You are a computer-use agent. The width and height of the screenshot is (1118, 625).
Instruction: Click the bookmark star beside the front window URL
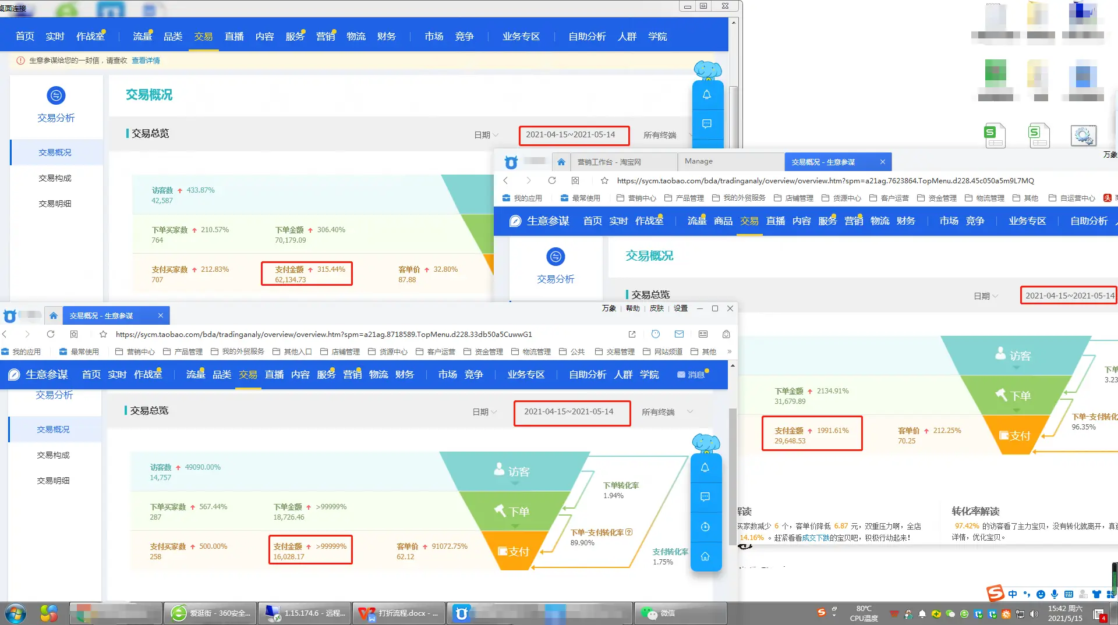click(x=103, y=334)
